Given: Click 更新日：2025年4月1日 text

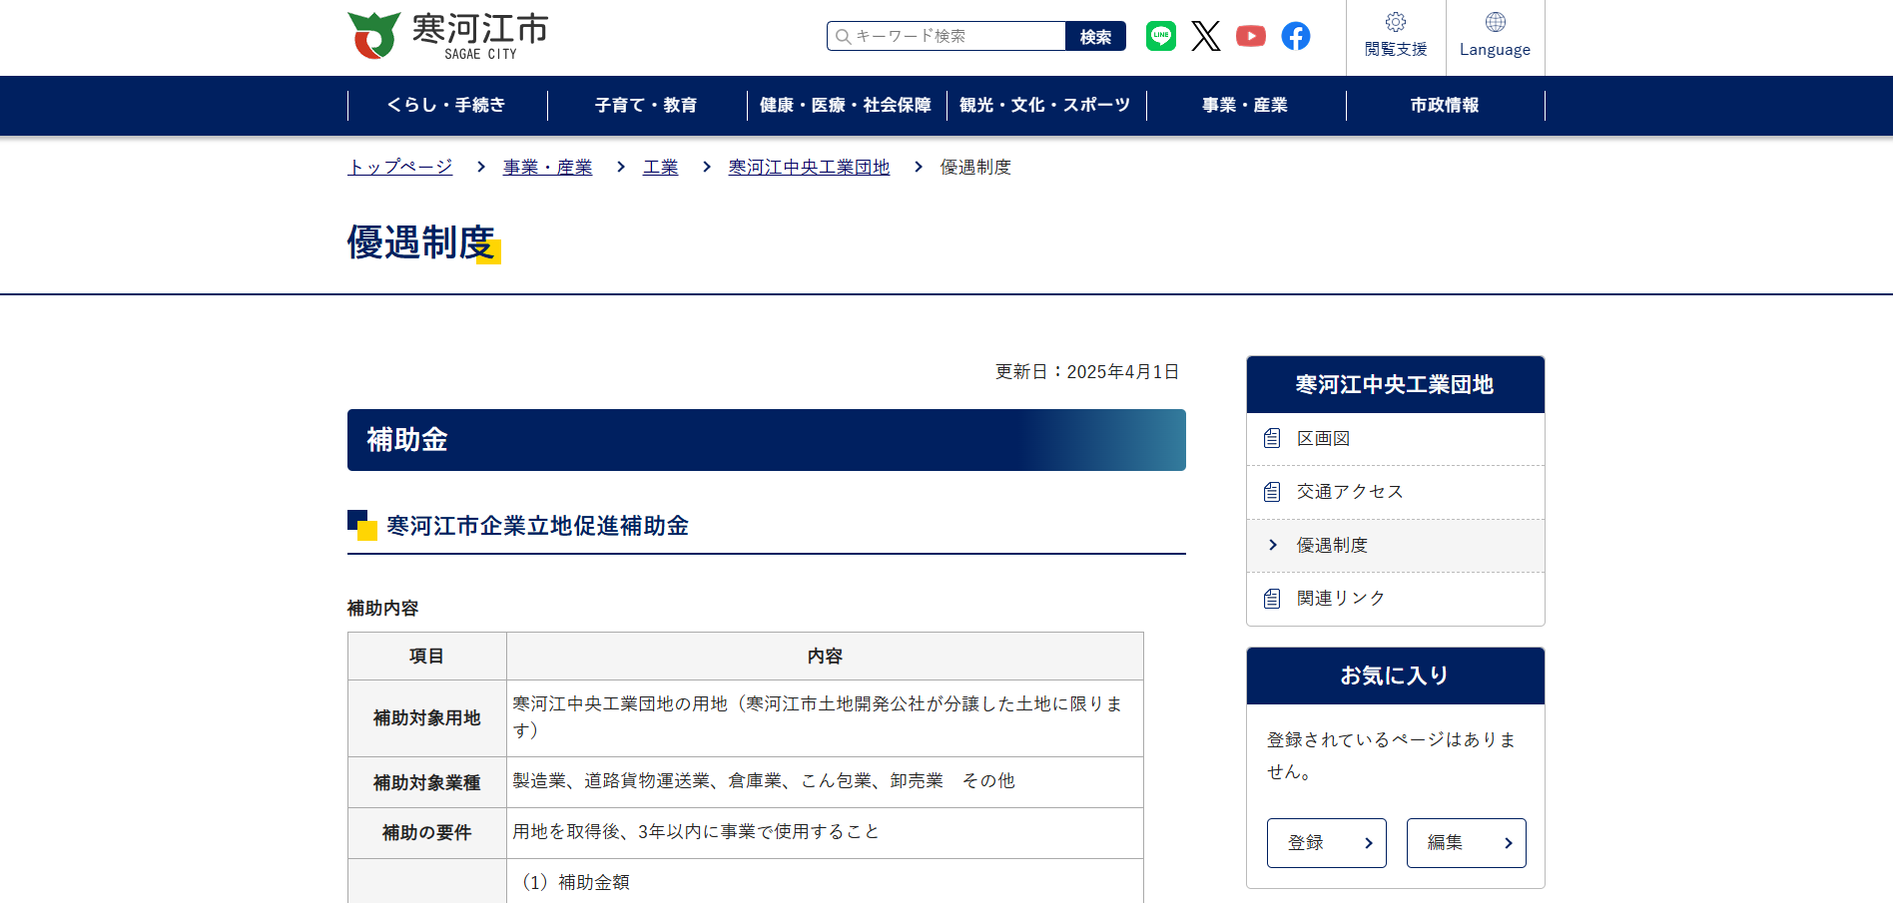Looking at the screenshot, I should click(1087, 372).
